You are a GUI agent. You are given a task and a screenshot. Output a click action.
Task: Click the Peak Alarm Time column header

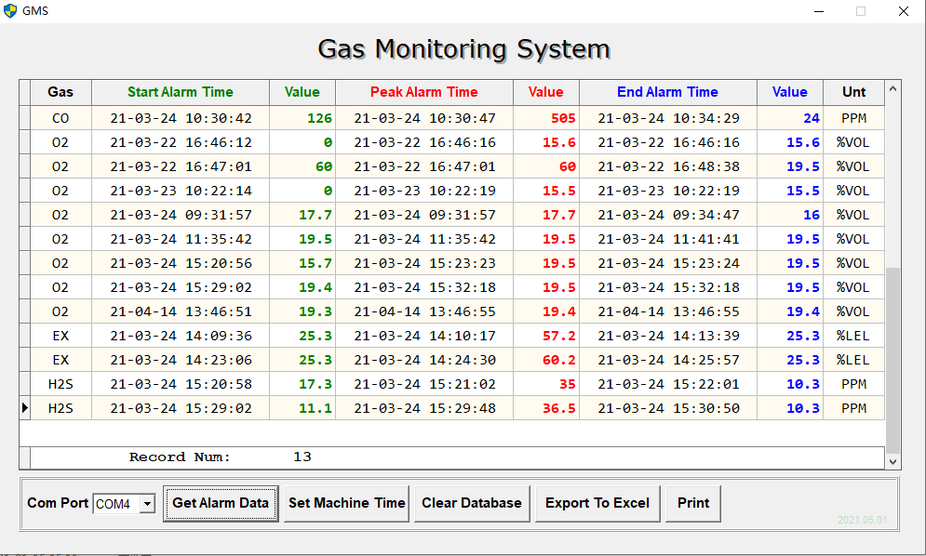point(423,92)
